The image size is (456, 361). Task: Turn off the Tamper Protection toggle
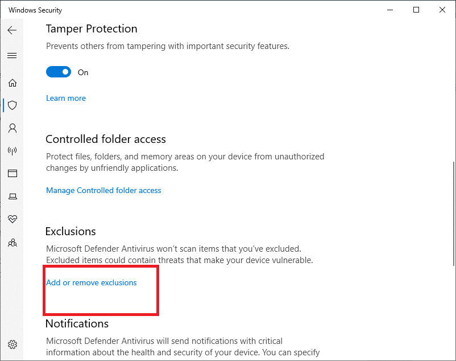tap(59, 72)
